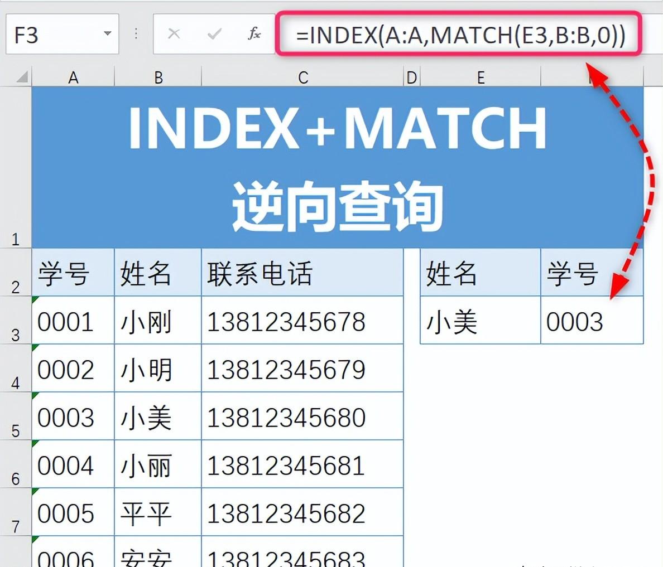663x567 pixels.
Task: Click the Select All corner triangle
Action: point(22,77)
